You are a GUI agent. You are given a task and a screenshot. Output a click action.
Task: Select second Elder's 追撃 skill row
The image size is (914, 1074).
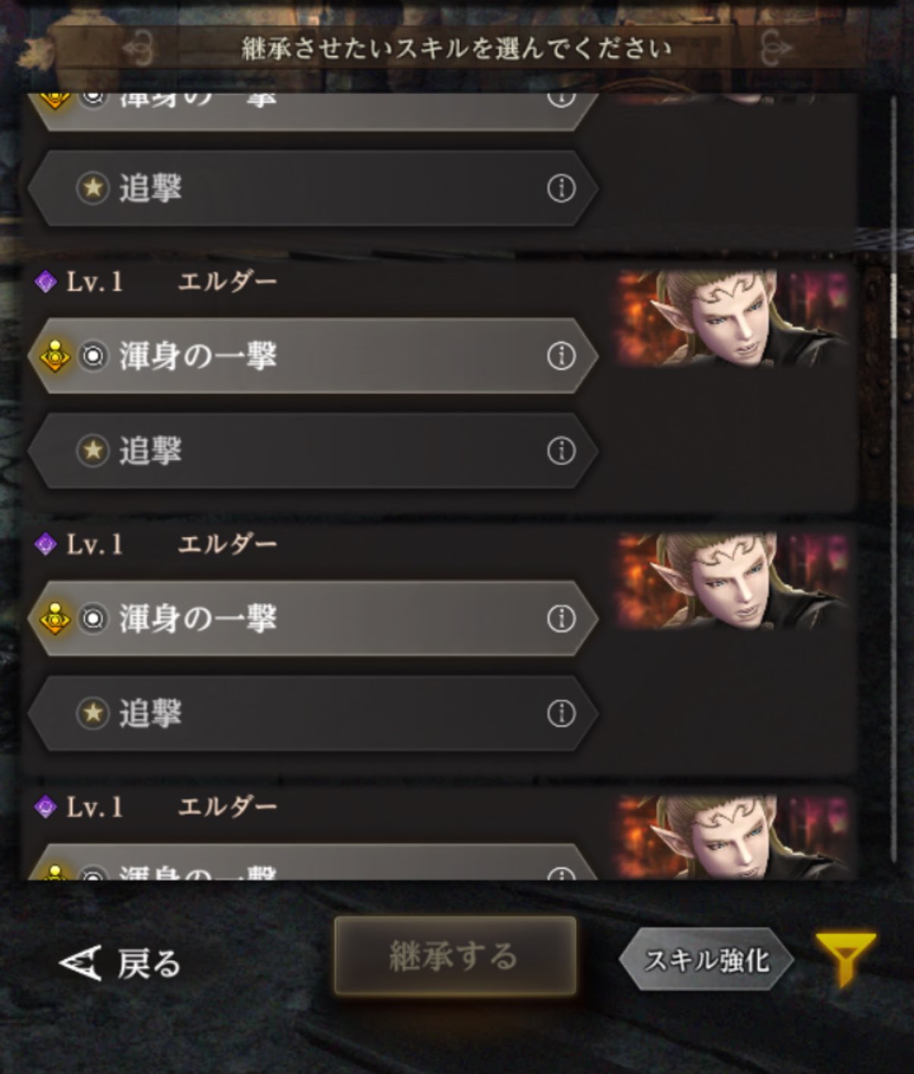[x=313, y=714]
